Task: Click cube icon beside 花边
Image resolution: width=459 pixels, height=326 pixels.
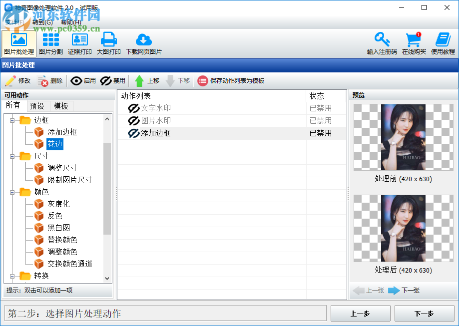Action: pos(39,144)
